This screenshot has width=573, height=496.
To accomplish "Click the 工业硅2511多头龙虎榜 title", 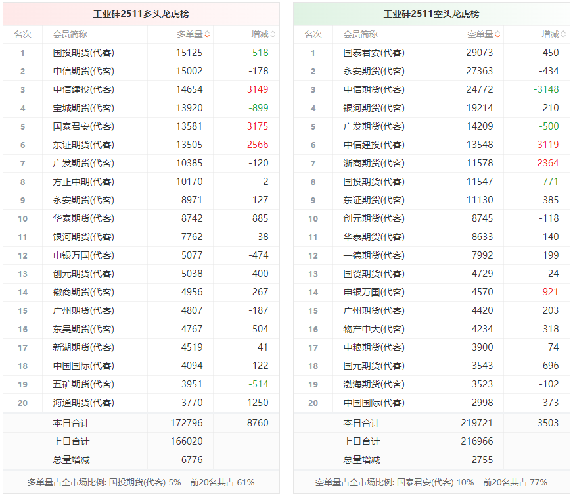I will [141, 14].
